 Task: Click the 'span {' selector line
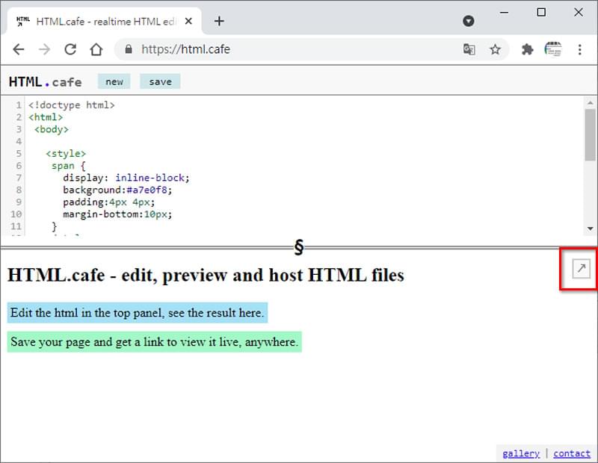[x=69, y=166]
